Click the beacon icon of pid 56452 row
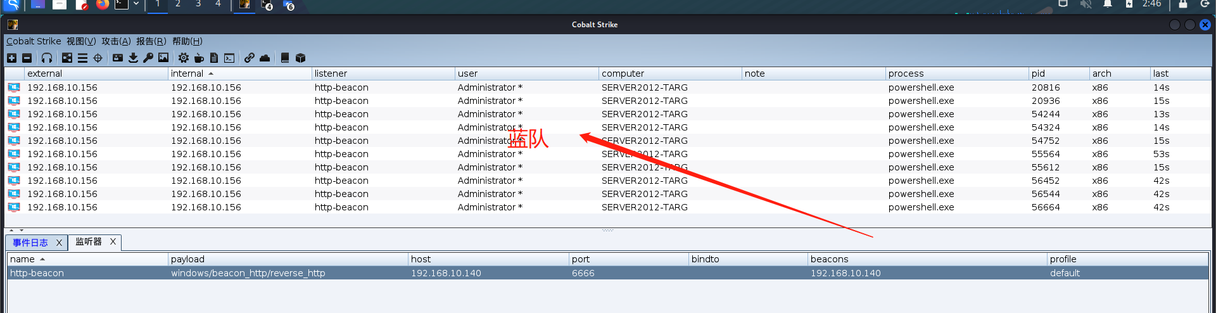Viewport: 1216px width, 313px height. (14, 181)
